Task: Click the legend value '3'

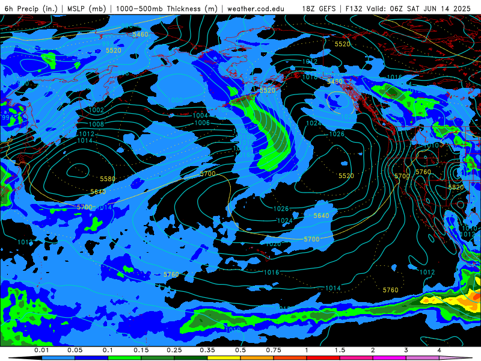Action: pyautogui.click(x=406, y=350)
